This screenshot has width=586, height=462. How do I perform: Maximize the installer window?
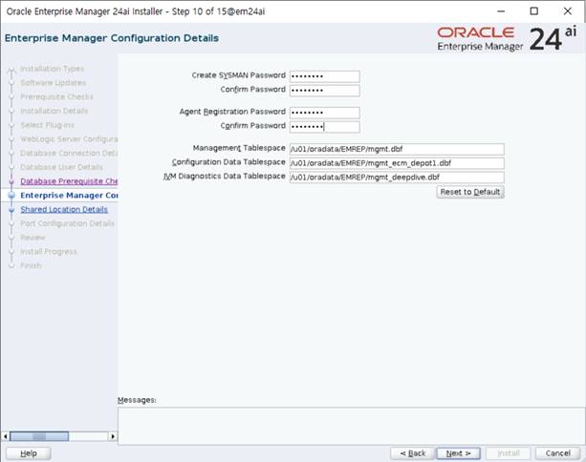pyautogui.click(x=534, y=11)
